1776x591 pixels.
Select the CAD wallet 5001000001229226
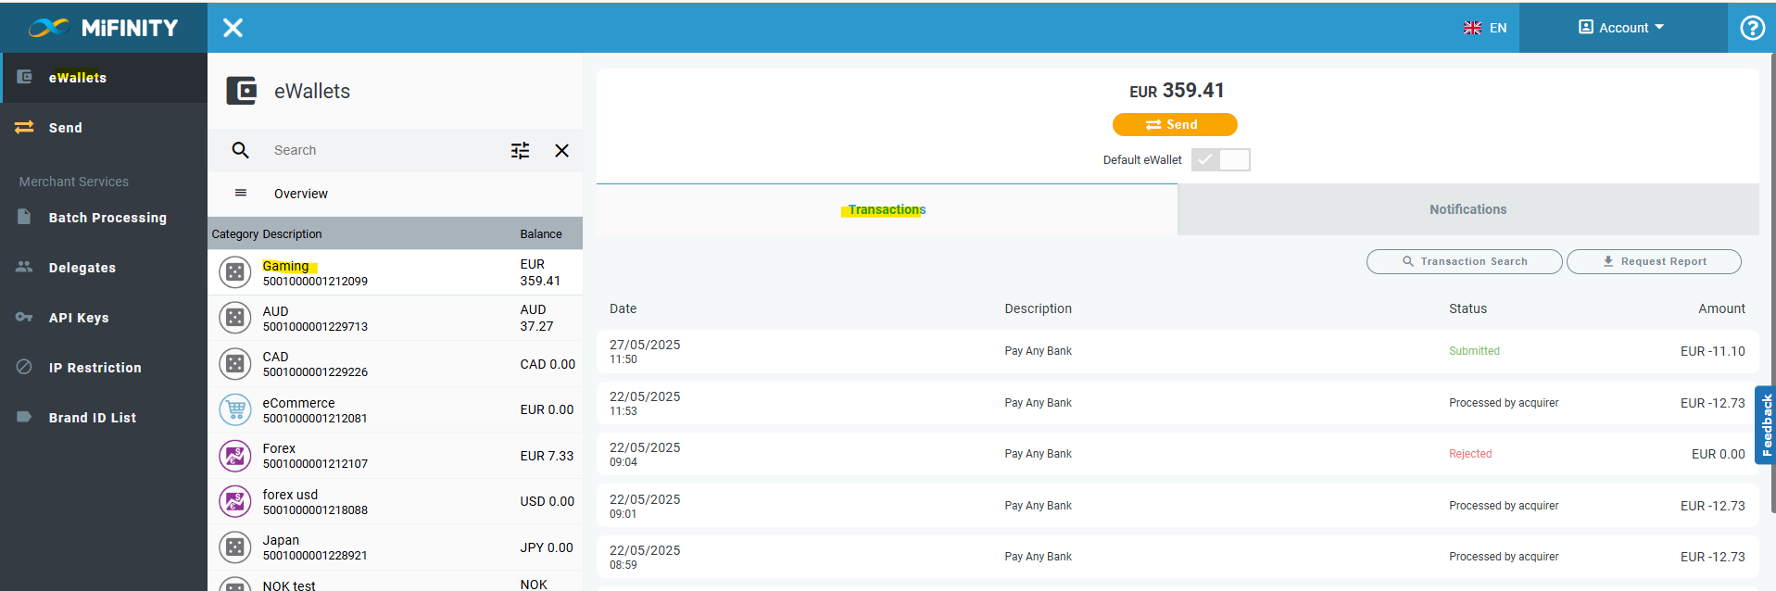pos(395,364)
